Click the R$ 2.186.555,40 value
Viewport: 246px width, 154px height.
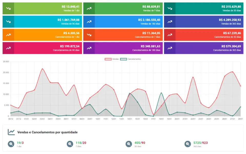coord(149,20)
